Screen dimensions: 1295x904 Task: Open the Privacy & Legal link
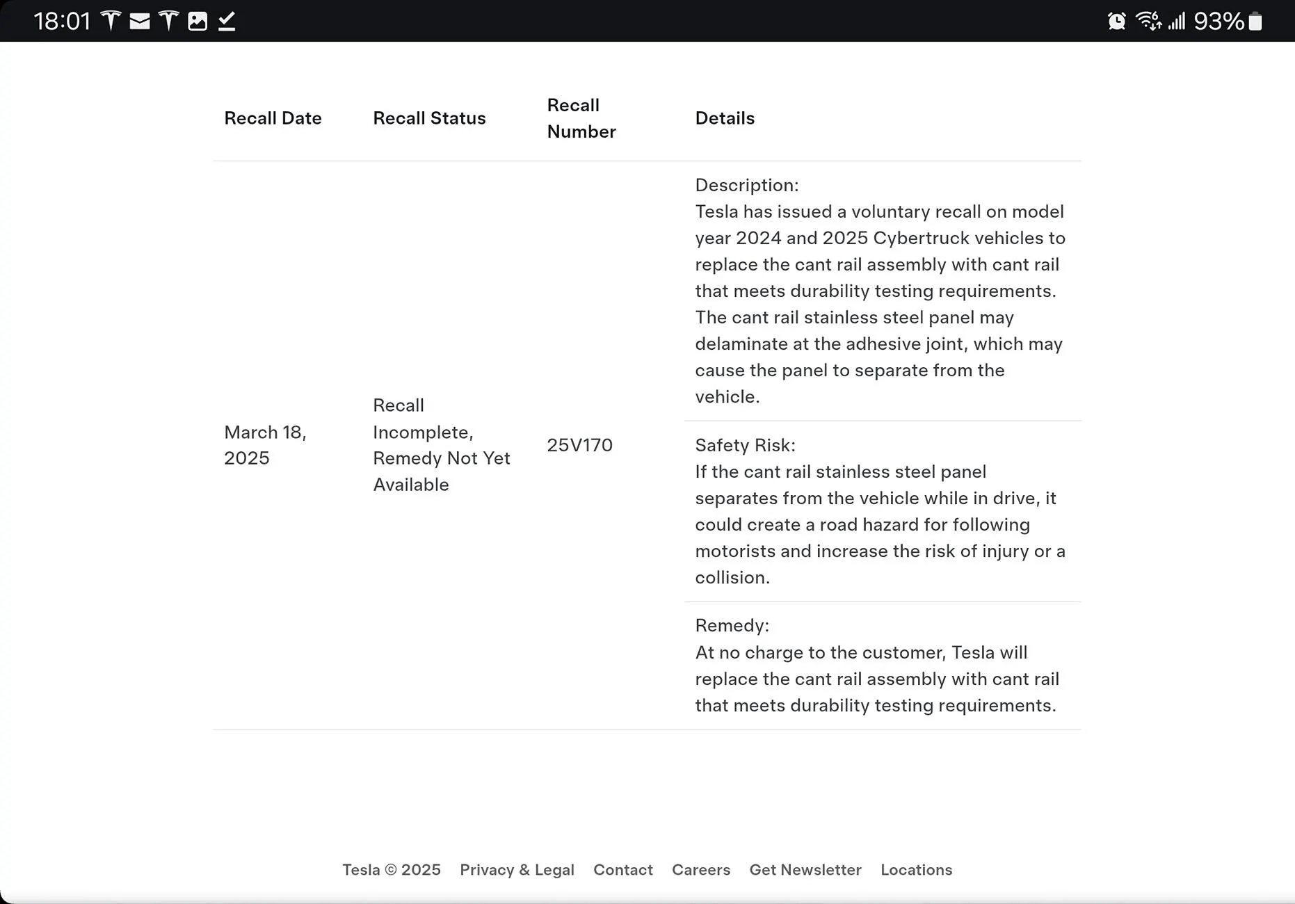tap(517, 870)
